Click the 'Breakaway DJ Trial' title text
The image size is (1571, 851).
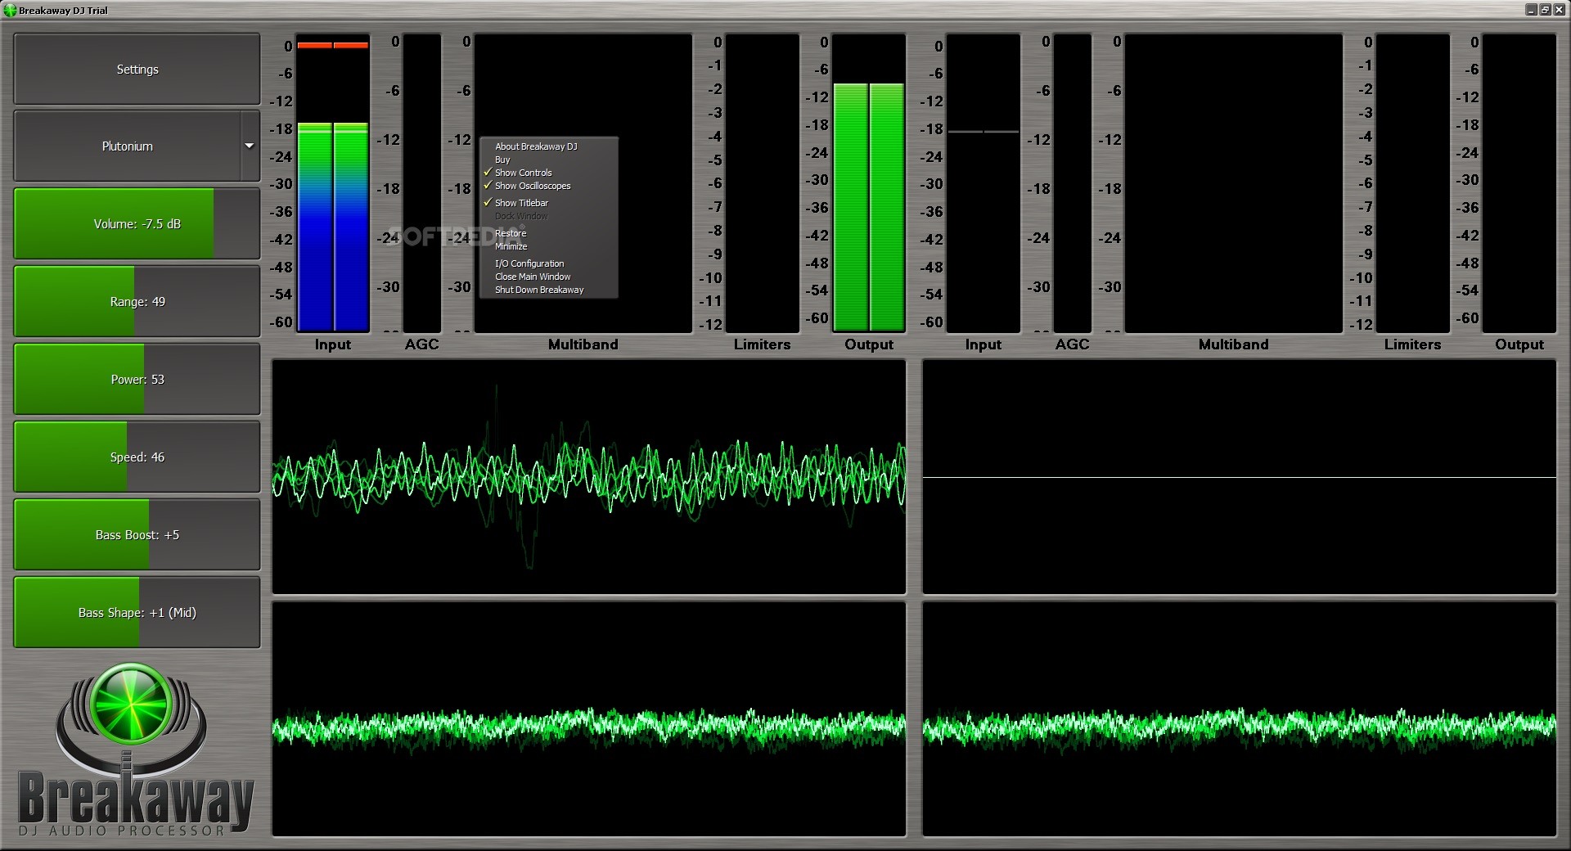[x=63, y=11]
